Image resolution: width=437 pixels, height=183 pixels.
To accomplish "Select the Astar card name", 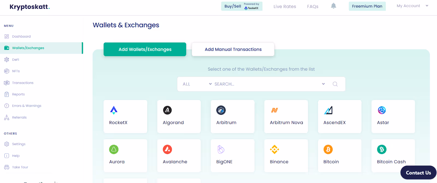I will pos(383,123).
